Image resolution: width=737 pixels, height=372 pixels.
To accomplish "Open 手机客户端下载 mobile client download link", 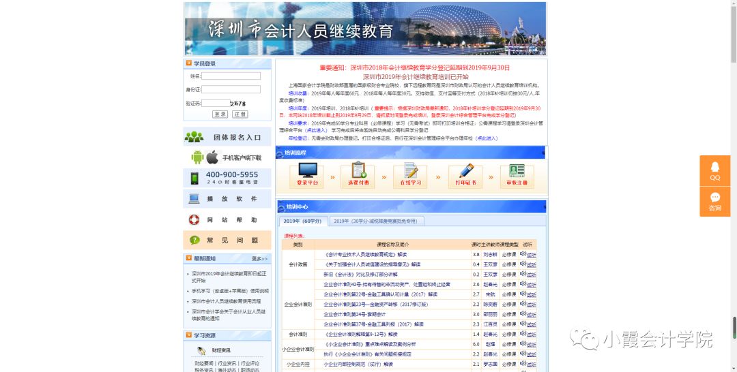I will (x=242, y=158).
